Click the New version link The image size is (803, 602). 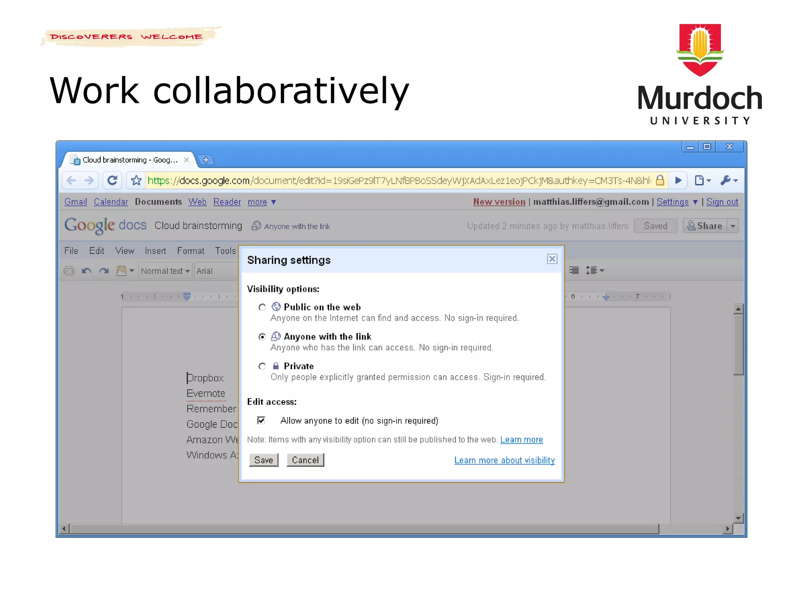[499, 202]
